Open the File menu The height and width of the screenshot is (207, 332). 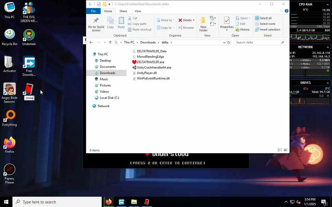click(93, 11)
